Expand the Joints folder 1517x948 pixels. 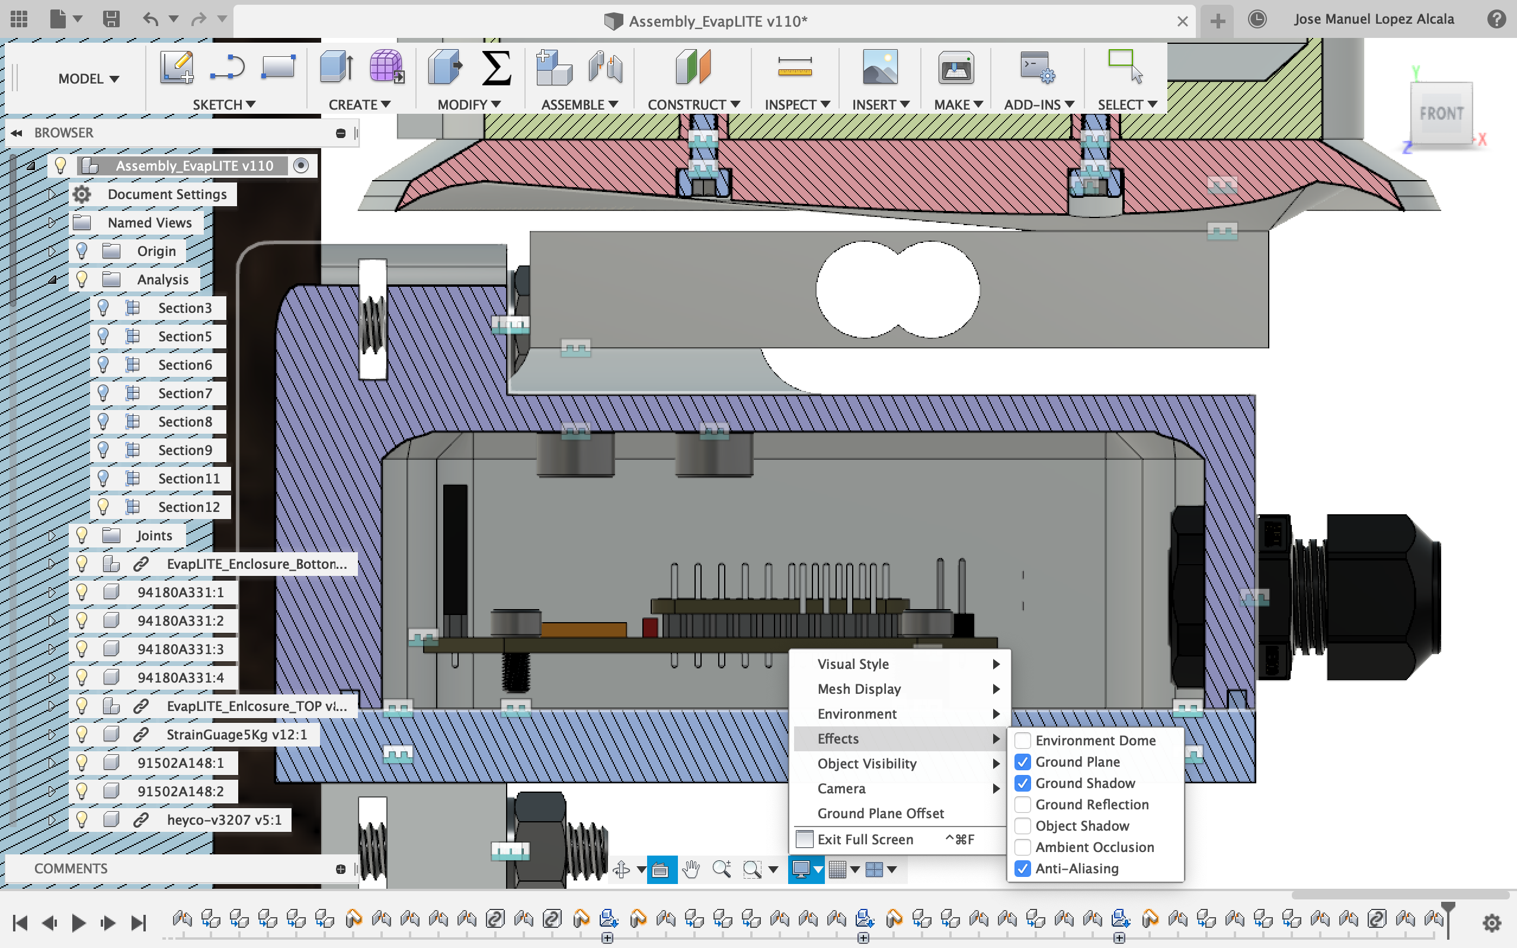point(53,536)
